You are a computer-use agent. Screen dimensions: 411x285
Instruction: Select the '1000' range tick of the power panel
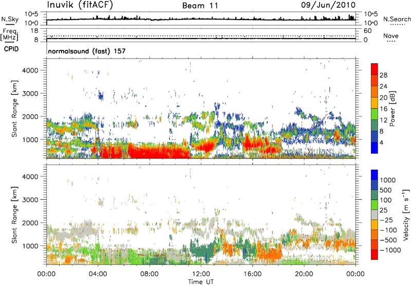(x=30, y=139)
